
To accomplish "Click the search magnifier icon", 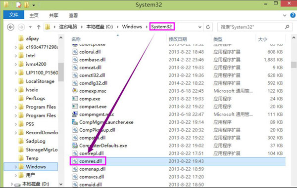I will pos(287,27).
